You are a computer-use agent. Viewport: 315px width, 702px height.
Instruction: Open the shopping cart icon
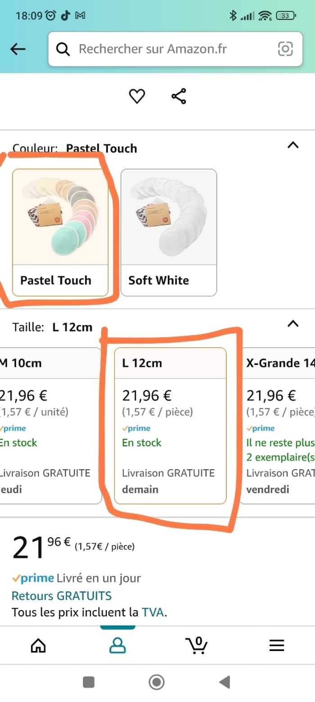197,645
